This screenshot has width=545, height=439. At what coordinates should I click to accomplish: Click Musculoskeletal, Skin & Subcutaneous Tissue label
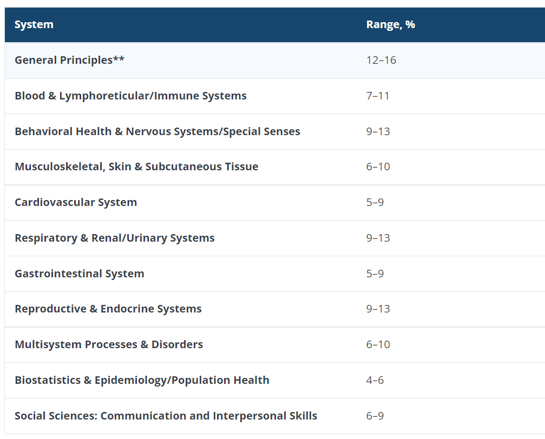[136, 167]
